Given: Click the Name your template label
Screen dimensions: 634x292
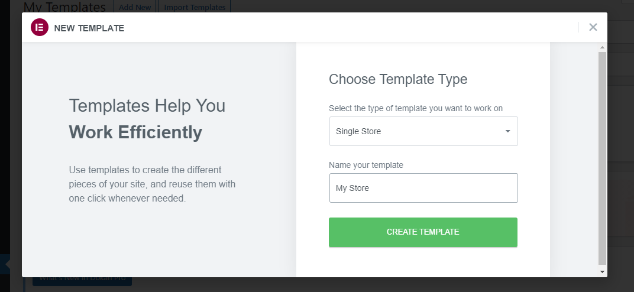Looking at the screenshot, I should (x=366, y=165).
